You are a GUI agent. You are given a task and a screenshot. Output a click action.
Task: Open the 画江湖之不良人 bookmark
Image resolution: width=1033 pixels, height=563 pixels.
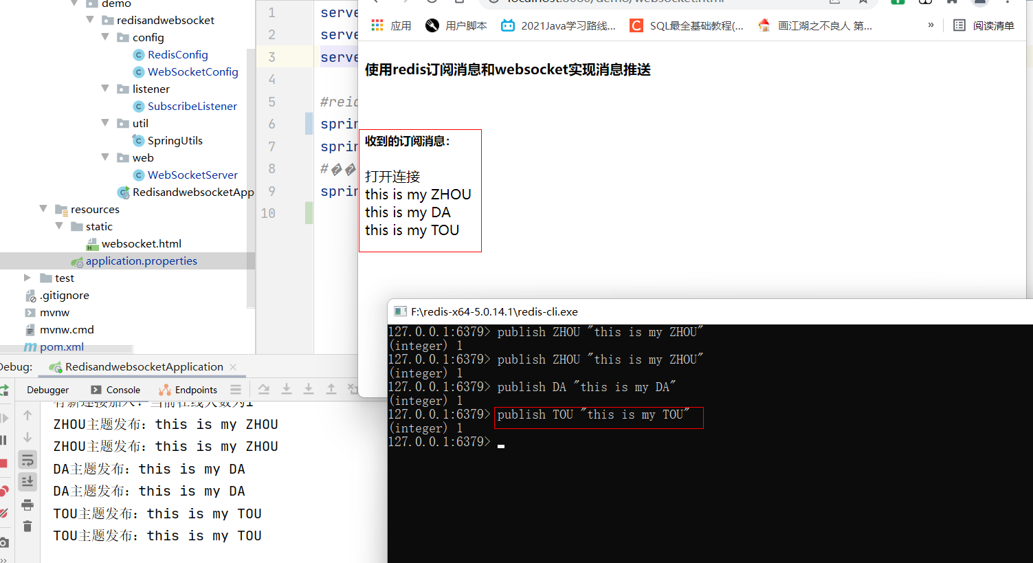click(815, 25)
